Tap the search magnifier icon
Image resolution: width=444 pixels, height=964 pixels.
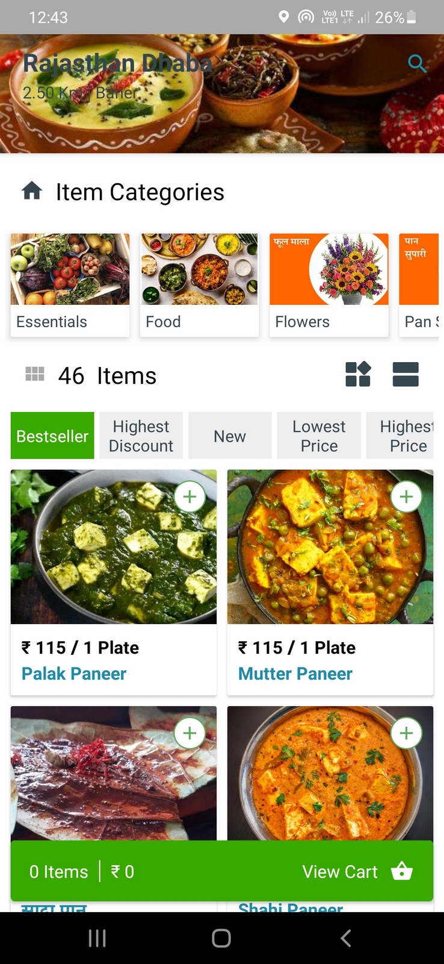click(417, 63)
